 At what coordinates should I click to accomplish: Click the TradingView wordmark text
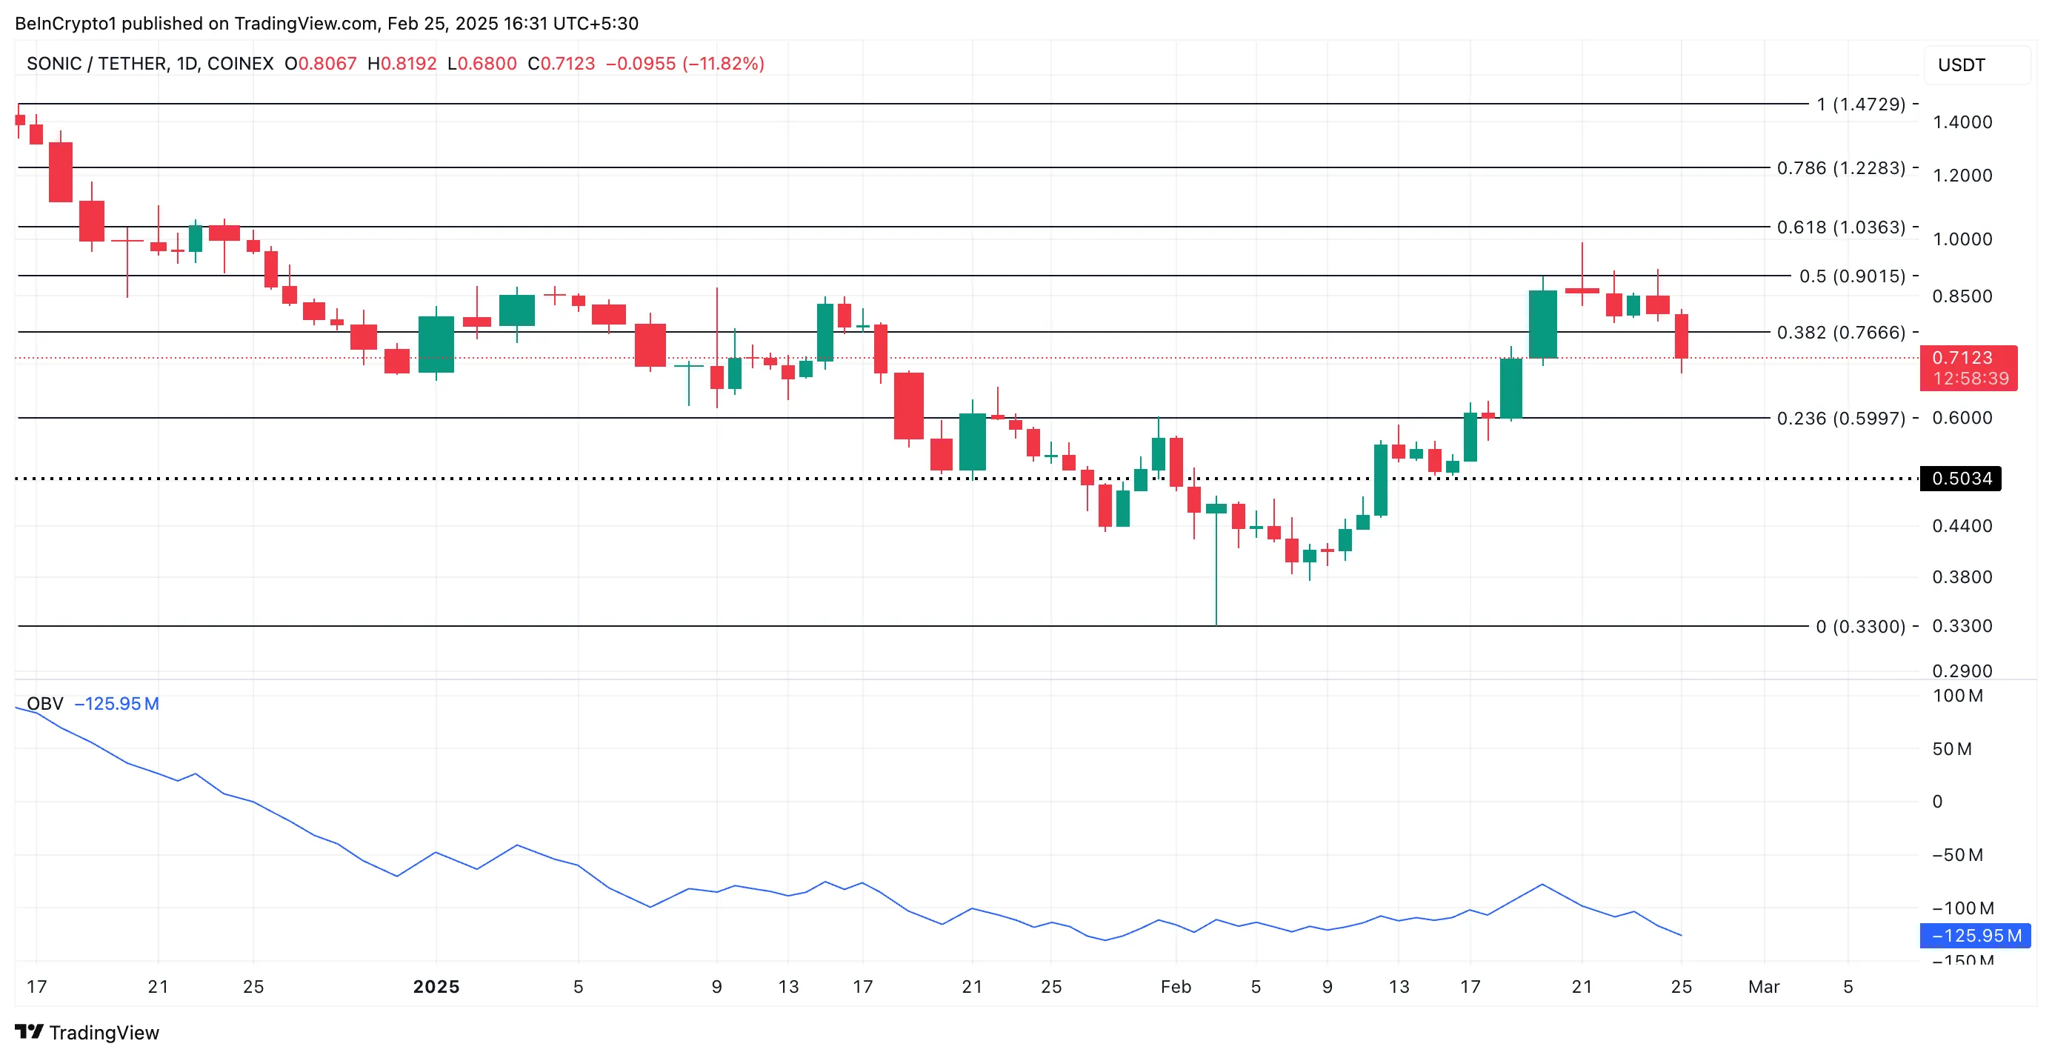coord(104,1033)
